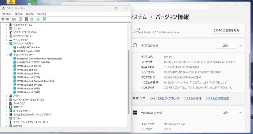Click the device ID C2EC34DC-D526-4C2E-9317-288016B3781C

193,72
